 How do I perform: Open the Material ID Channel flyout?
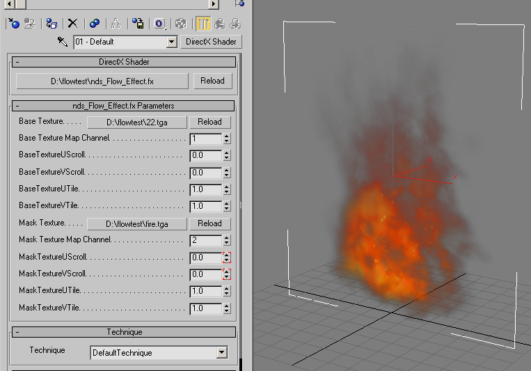159,24
